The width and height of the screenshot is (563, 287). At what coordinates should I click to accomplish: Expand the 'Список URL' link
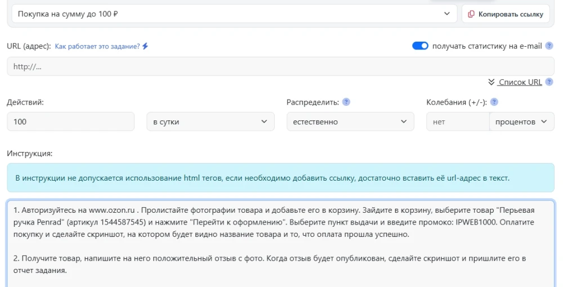[x=520, y=82]
